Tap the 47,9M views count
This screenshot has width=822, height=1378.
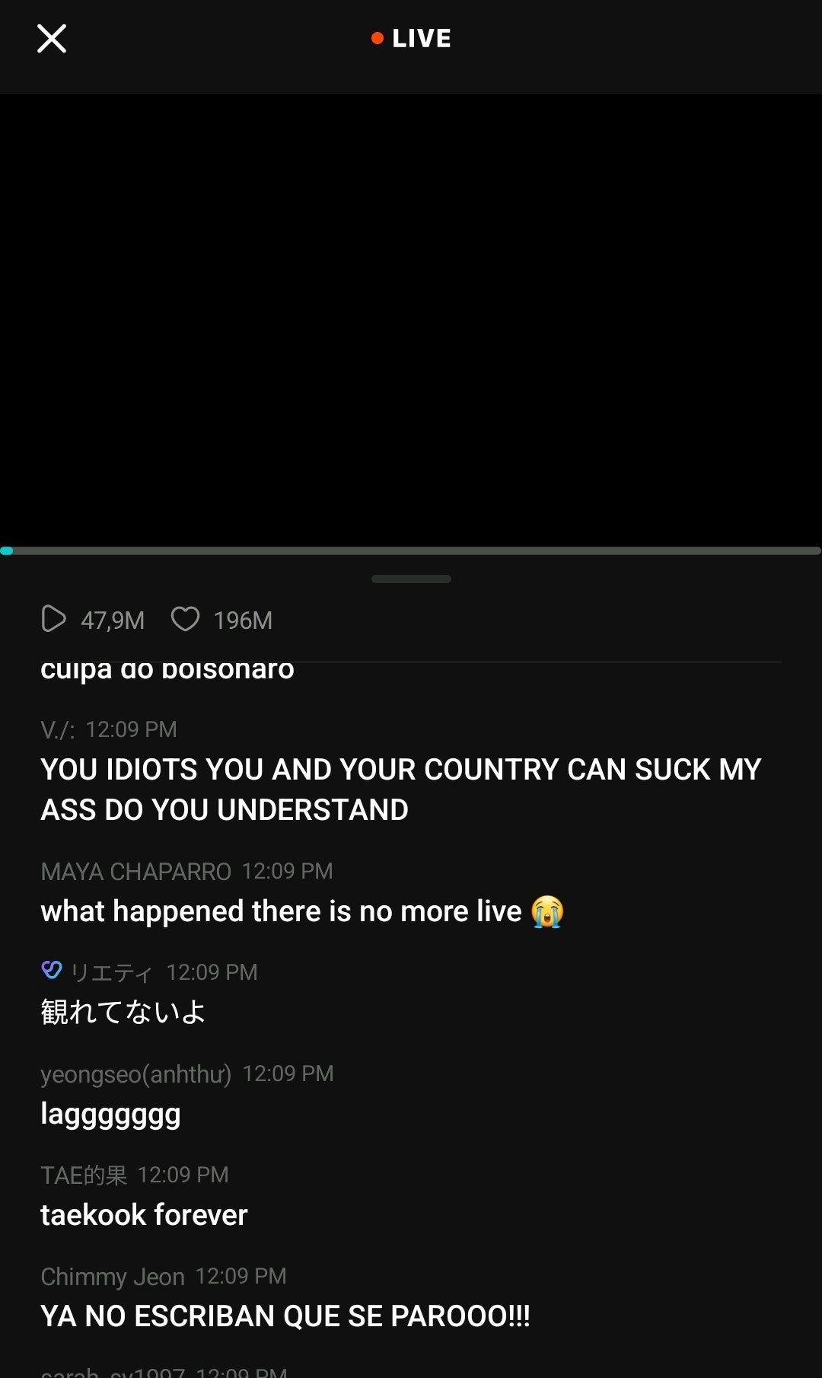pos(113,620)
